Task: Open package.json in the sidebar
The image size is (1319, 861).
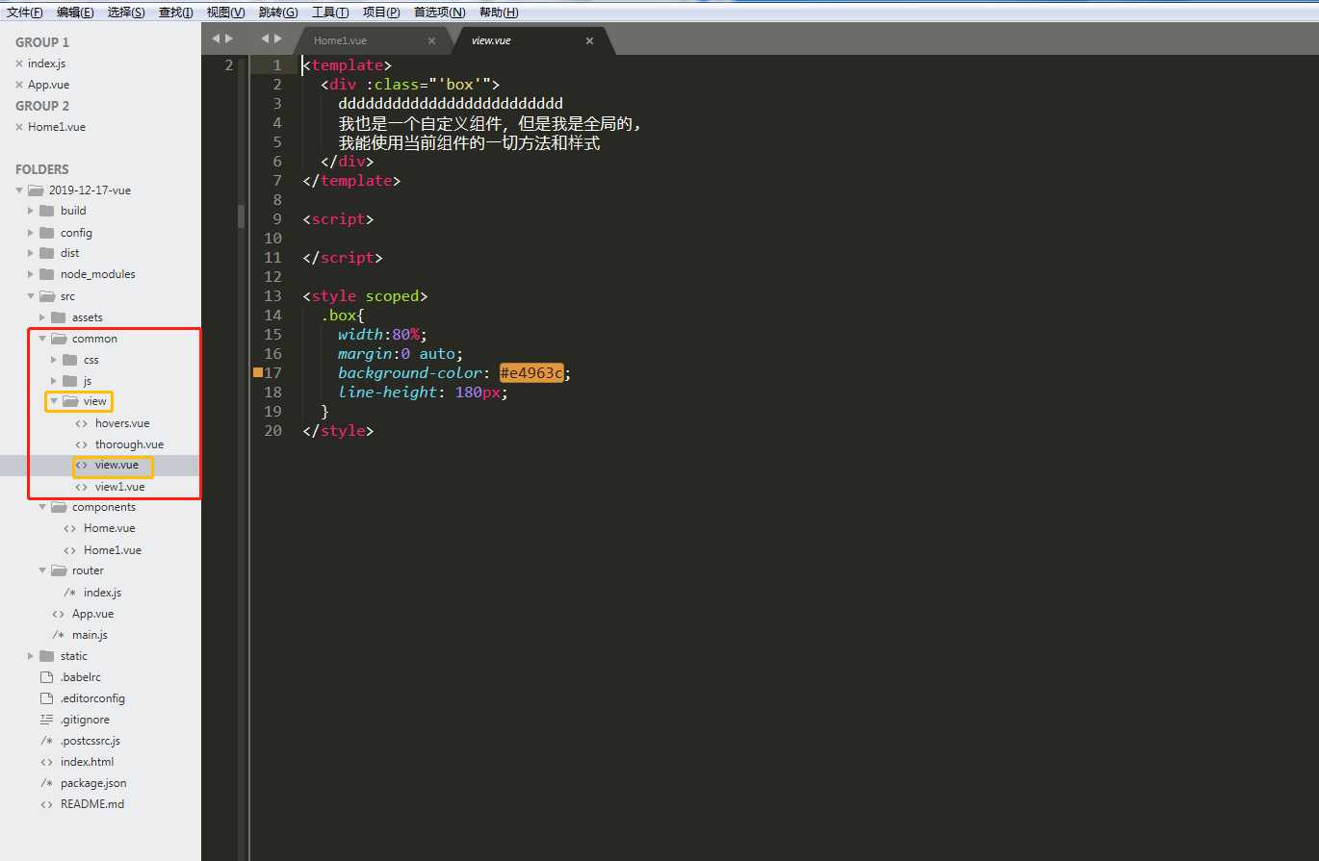Action: point(93,783)
